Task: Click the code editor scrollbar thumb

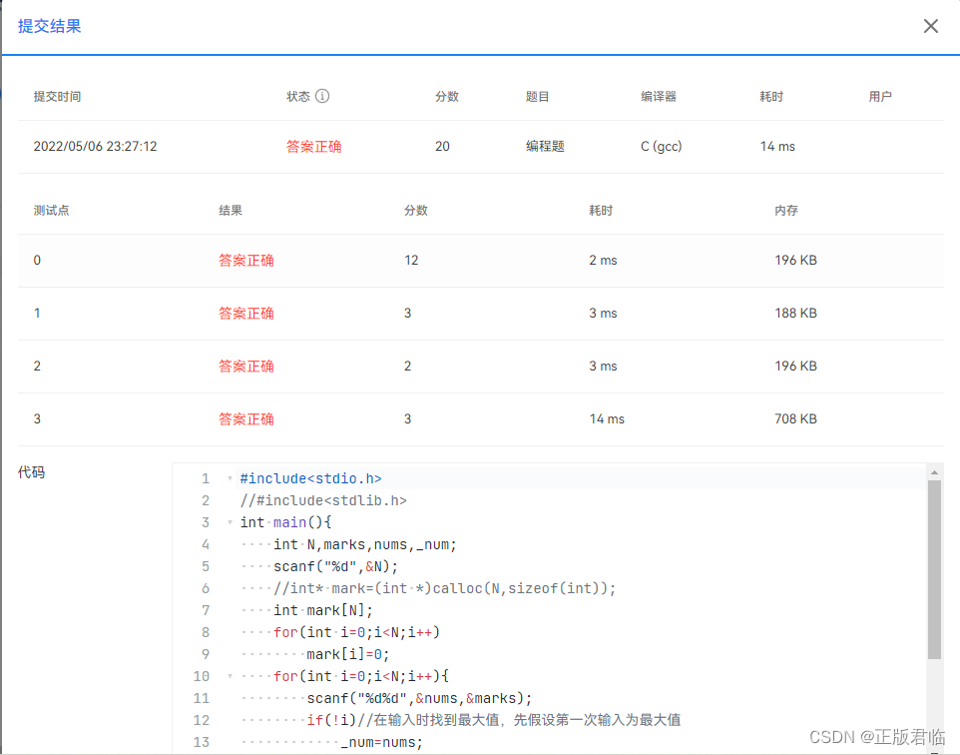Action: pos(934,570)
